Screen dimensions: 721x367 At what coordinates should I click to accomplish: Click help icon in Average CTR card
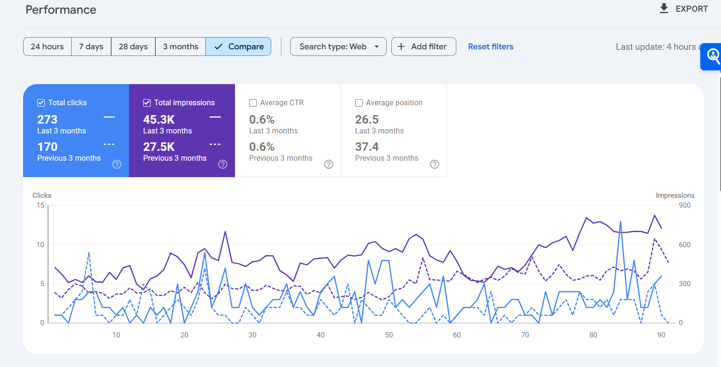point(329,164)
